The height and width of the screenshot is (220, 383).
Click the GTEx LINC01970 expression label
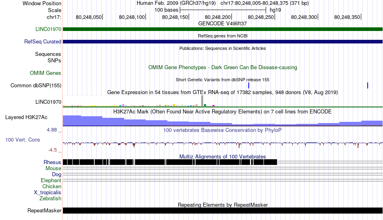48,102
